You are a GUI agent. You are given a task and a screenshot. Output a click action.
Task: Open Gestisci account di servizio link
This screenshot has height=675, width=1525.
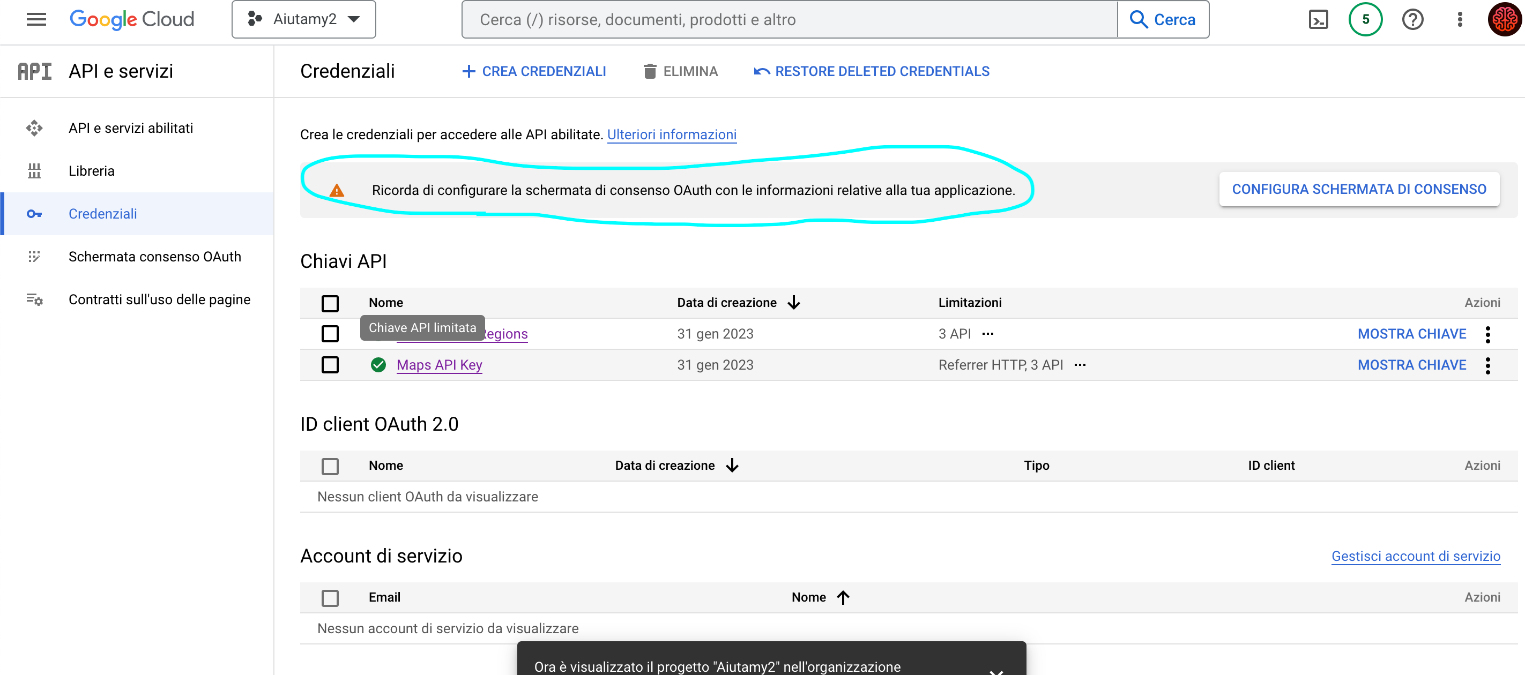tap(1416, 556)
